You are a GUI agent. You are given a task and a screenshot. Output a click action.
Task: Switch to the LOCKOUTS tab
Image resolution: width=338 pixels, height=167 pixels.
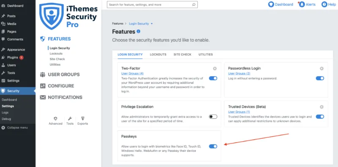point(158,55)
